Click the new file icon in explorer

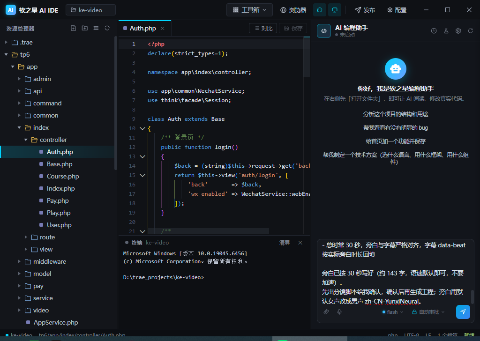[x=74, y=28]
